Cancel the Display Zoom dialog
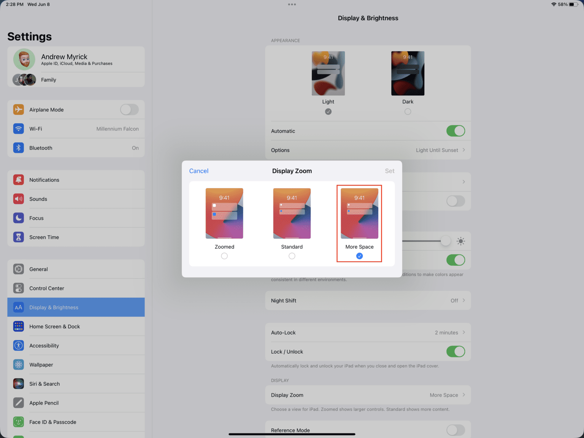The height and width of the screenshot is (438, 584). coord(198,171)
